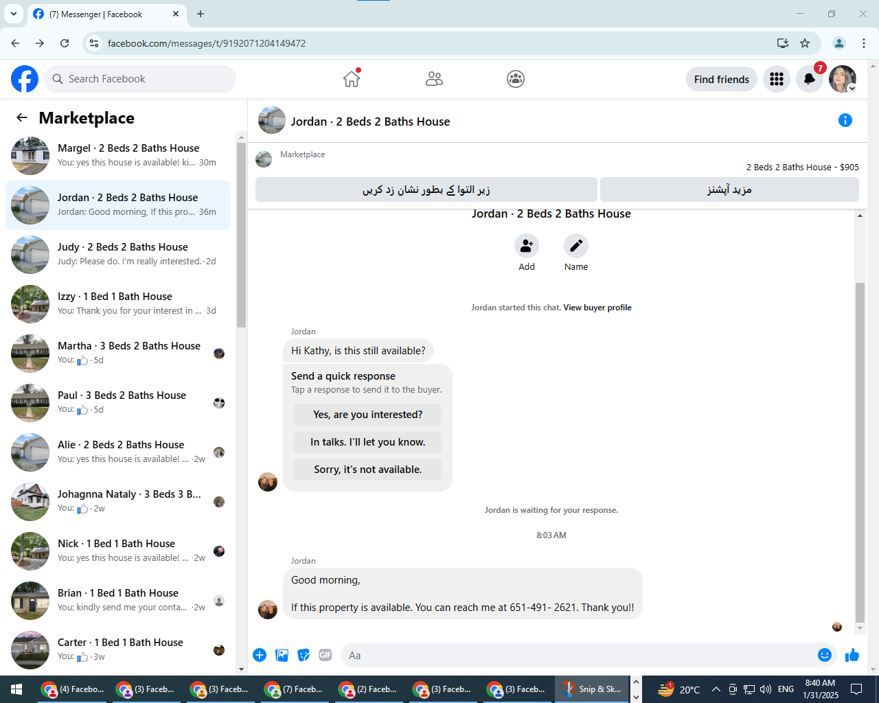Open the Friends icon in top navigation
The image size is (879, 703).
click(434, 79)
